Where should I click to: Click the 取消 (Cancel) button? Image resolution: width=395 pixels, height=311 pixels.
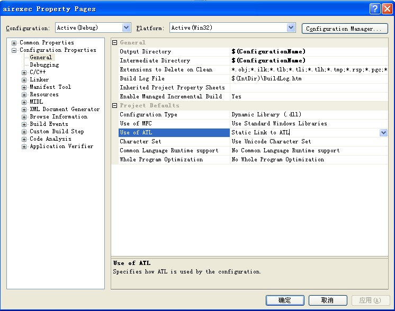coord(328,300)
